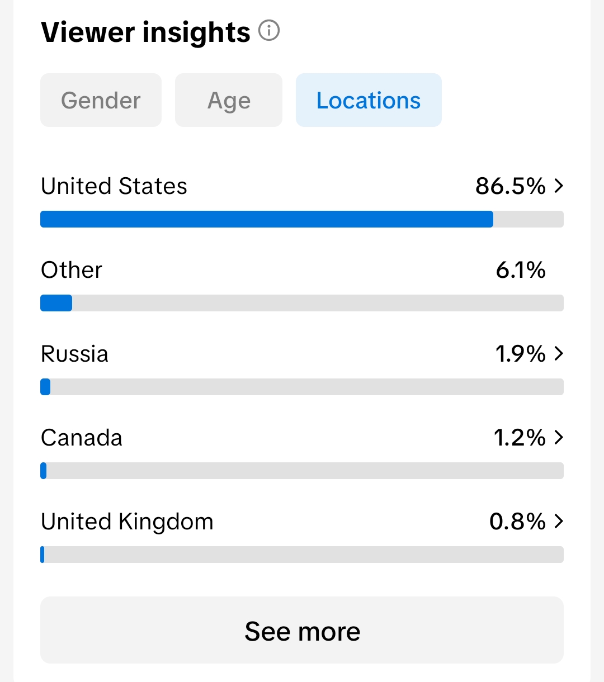The height and width of the screenshot is (682, 604).
Task: Tap the See more button
Action: [x=302, y=630]
